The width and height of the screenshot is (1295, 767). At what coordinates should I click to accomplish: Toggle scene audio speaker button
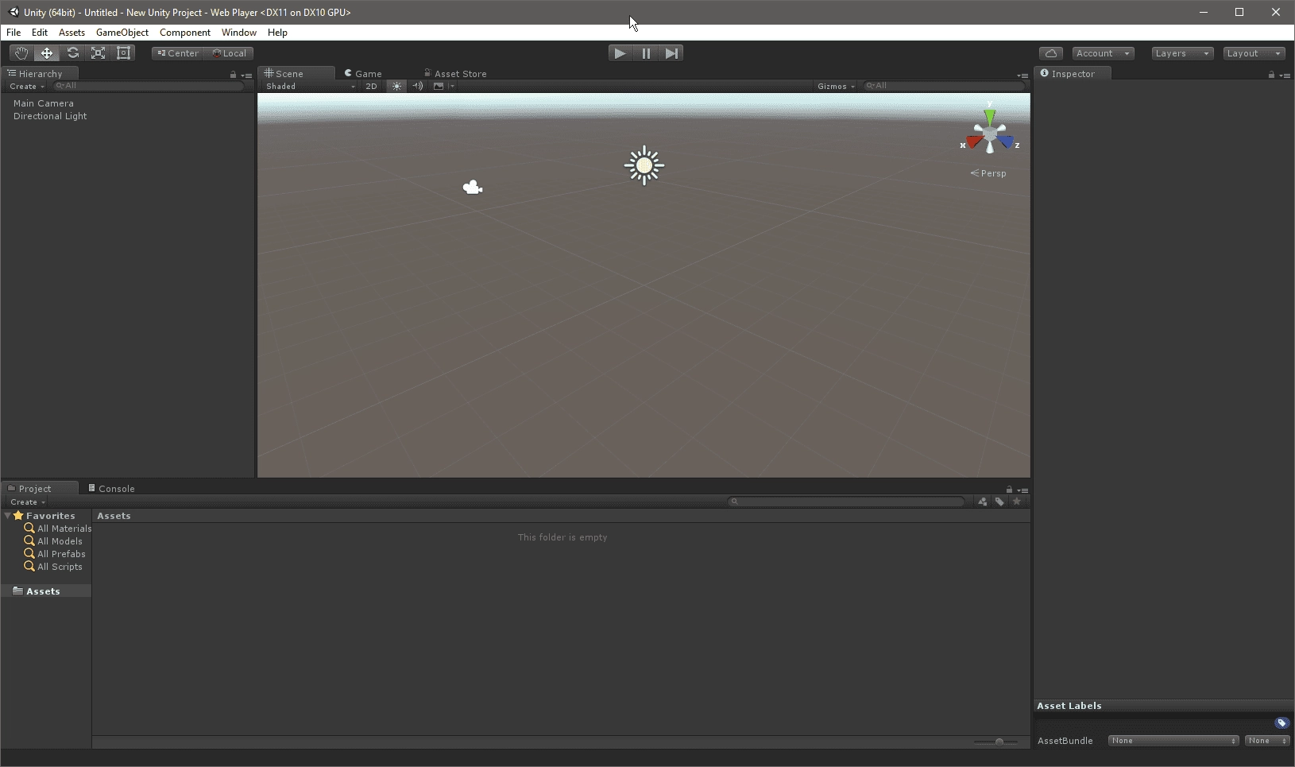click(x=418, y=86)
